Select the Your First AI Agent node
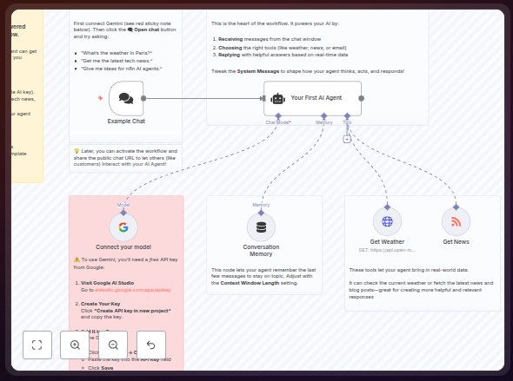 pos(312,98)
